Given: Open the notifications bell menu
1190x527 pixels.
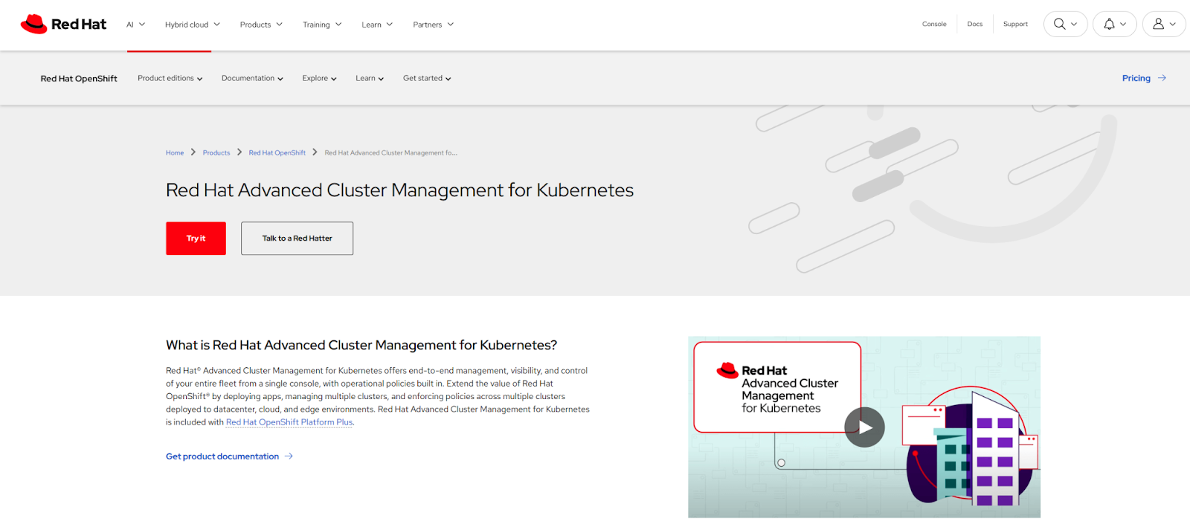Looking at the screenshot, I should coord(1114,24).
